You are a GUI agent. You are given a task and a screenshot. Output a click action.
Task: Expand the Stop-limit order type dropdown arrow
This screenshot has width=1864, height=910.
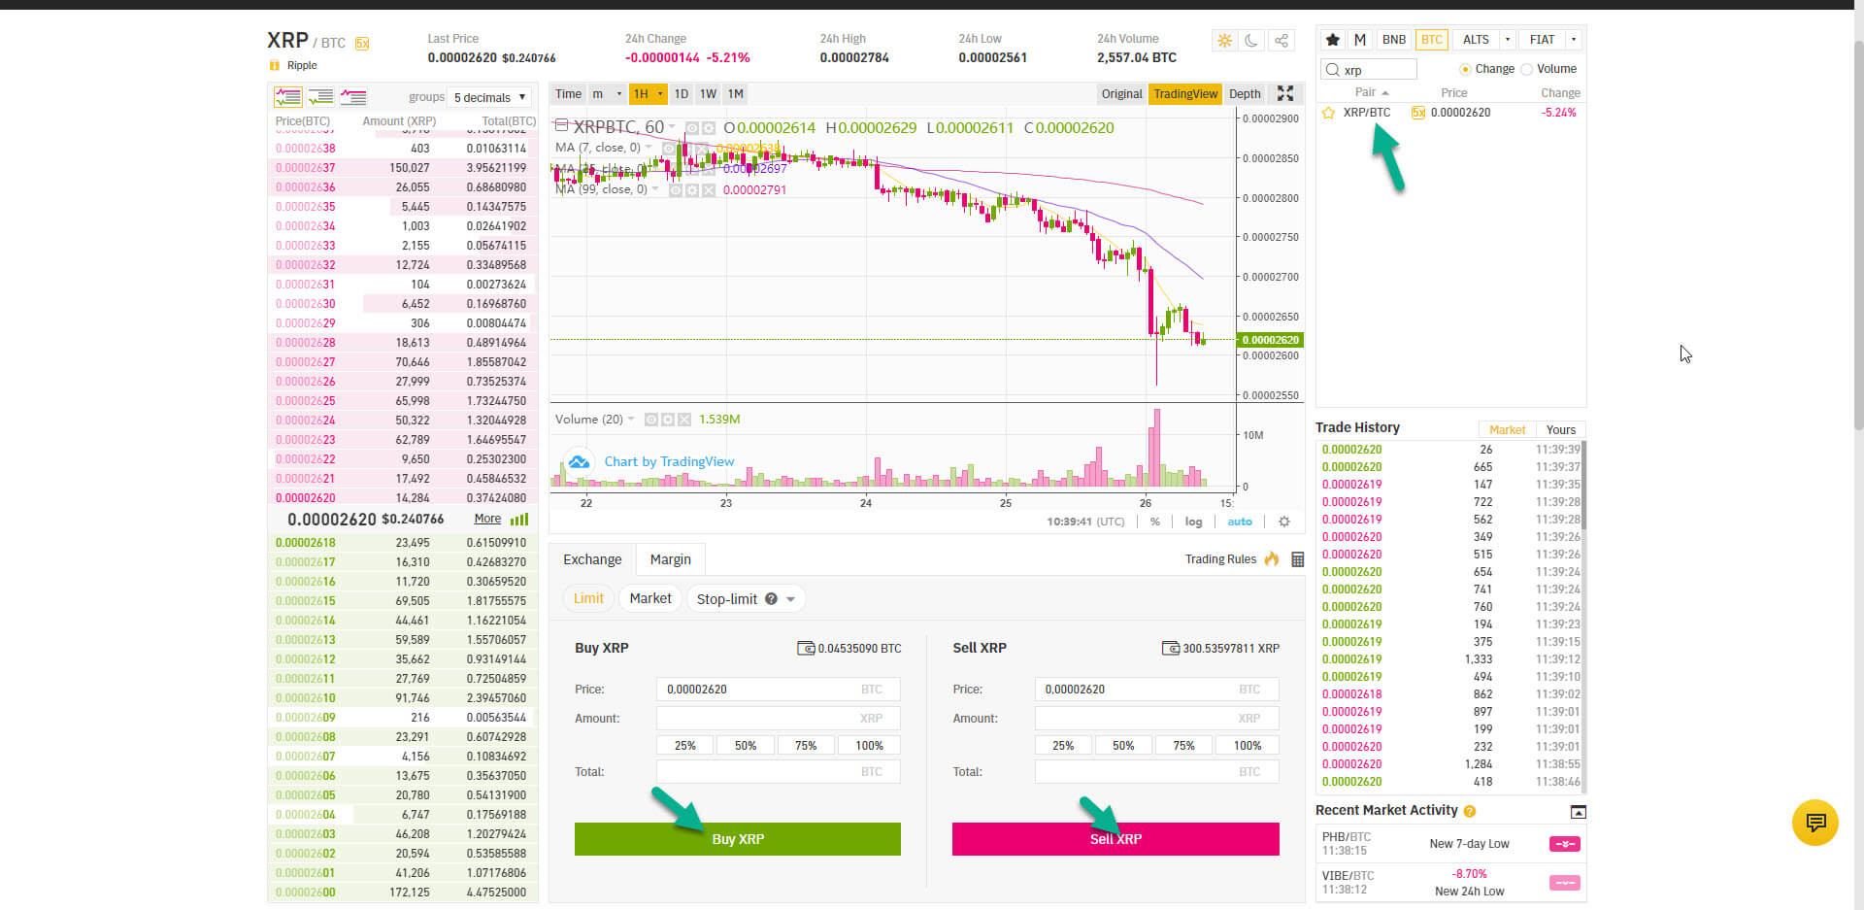point(790,599)
